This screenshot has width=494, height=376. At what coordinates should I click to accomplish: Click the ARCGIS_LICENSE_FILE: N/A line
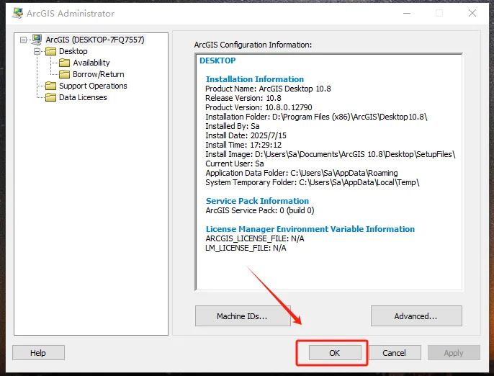(x=255, y=238)
